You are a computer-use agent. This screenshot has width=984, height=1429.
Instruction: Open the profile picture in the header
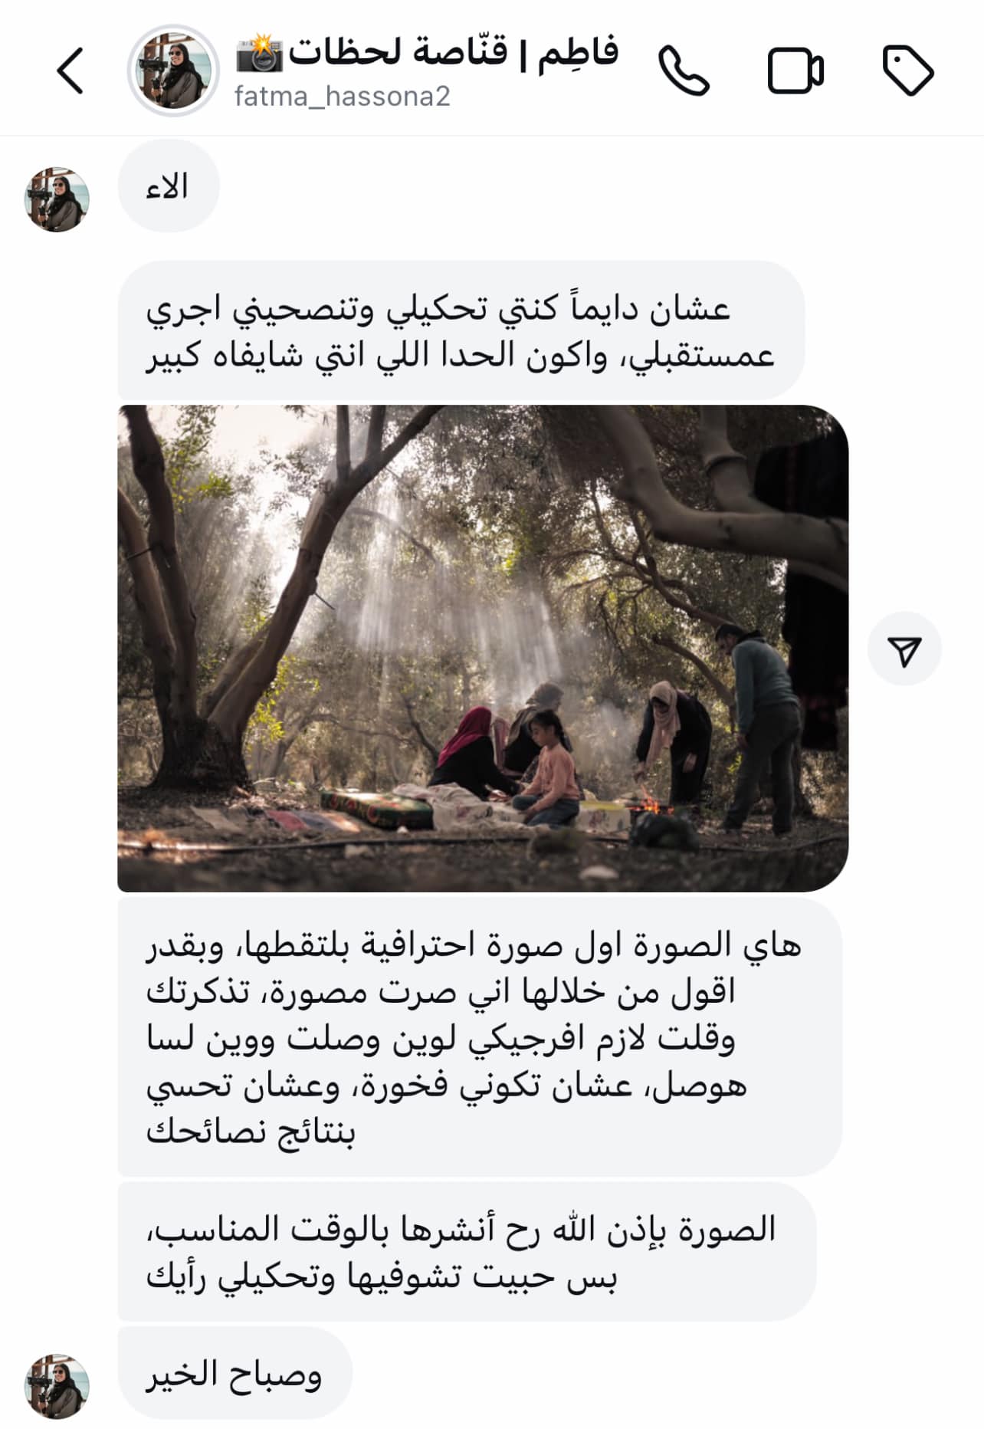coord(173,71)
